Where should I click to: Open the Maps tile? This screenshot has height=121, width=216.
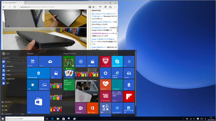point(129,85)
